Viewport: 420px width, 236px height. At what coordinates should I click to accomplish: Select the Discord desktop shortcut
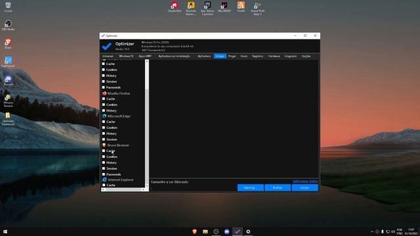click(8, 80)
